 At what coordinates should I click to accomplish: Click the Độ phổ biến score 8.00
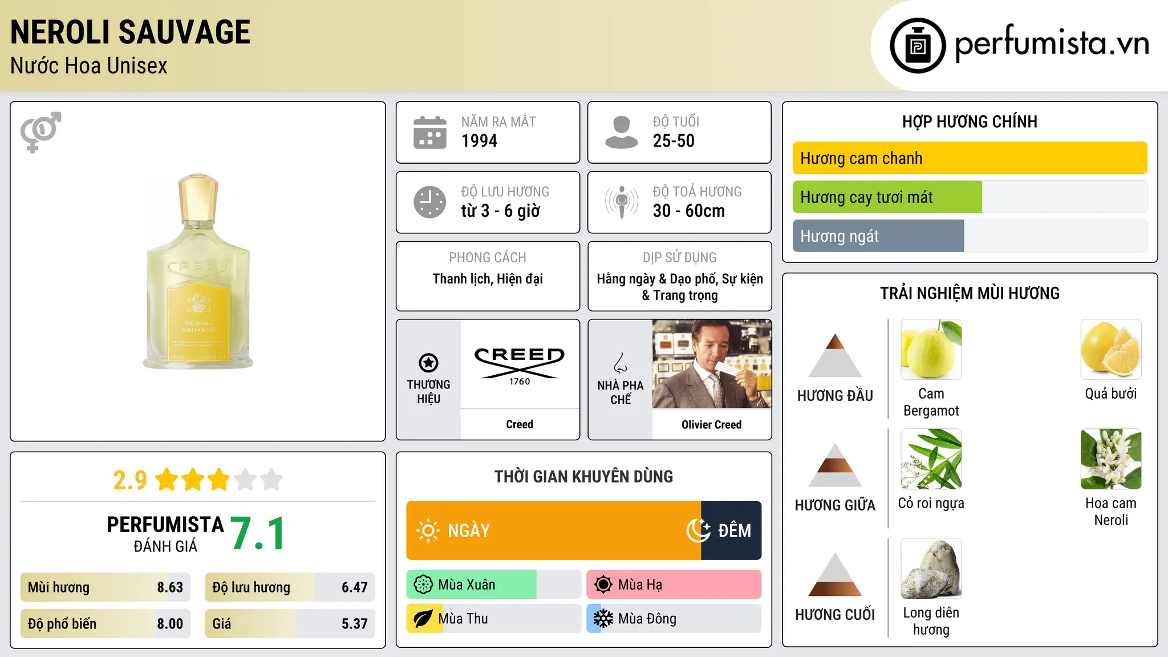pos(170,624)
